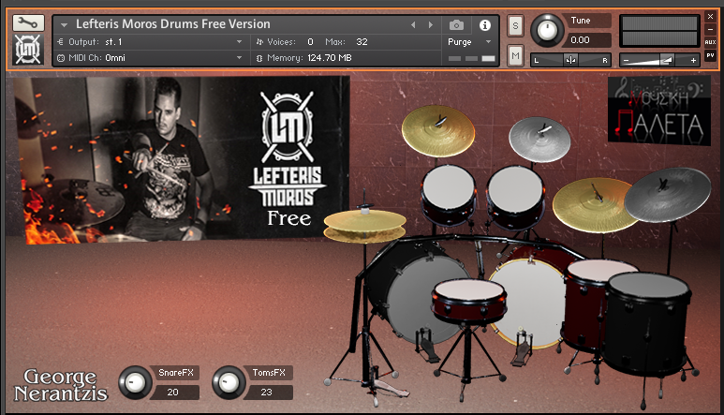Hit the white-headed kick drum
Viewport: 724px width, 415px height.
529,304
